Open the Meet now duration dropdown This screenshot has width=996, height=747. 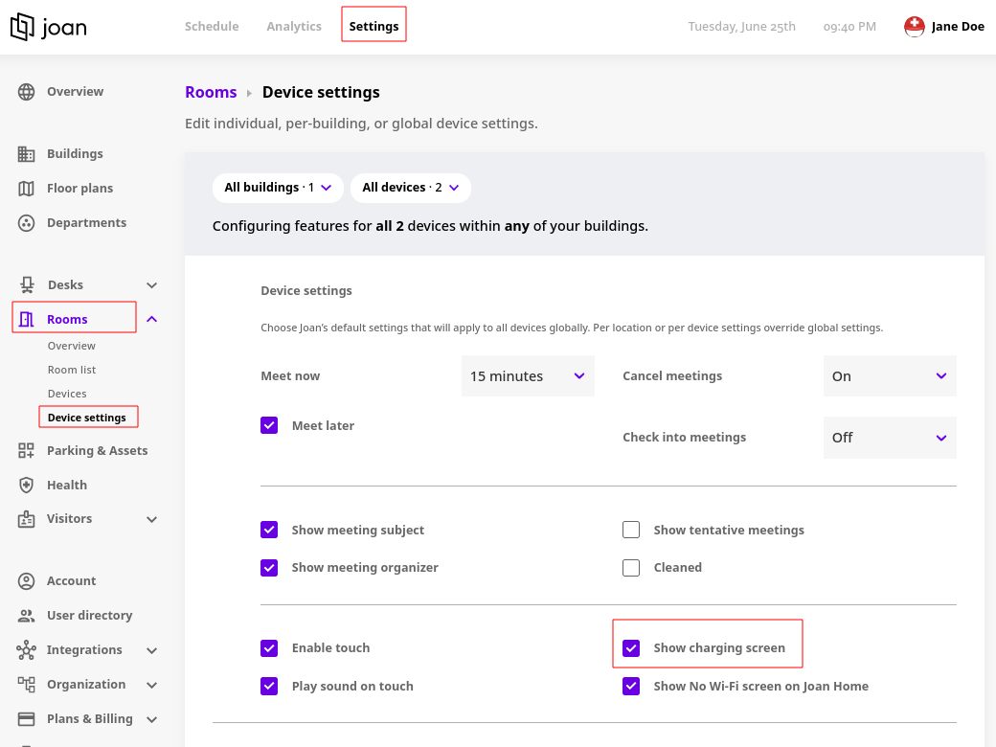point(528,376)
